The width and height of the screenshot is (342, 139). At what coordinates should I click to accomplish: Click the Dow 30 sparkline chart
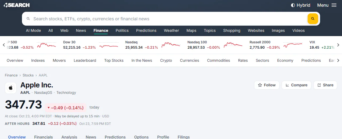pos(109,45)
